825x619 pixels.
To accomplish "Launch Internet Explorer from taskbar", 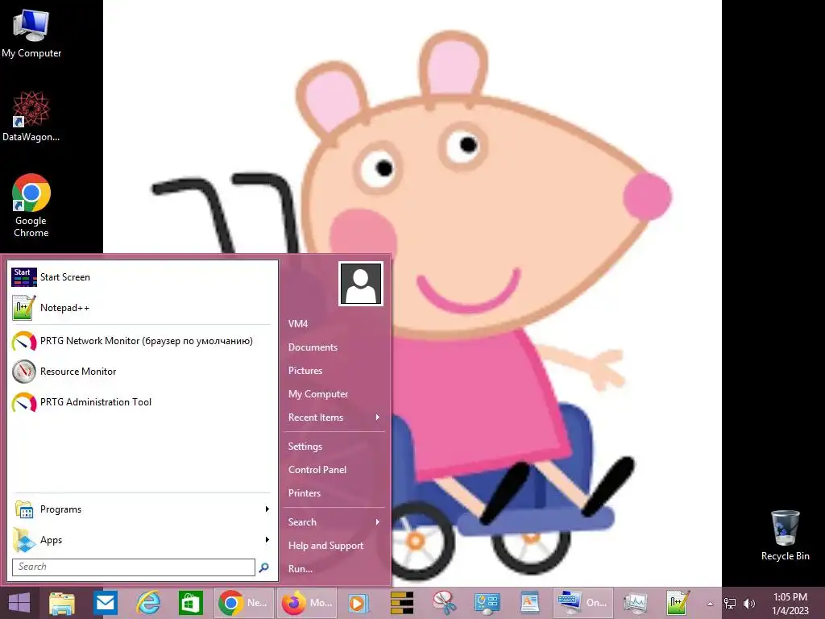I will pos(148,603).
